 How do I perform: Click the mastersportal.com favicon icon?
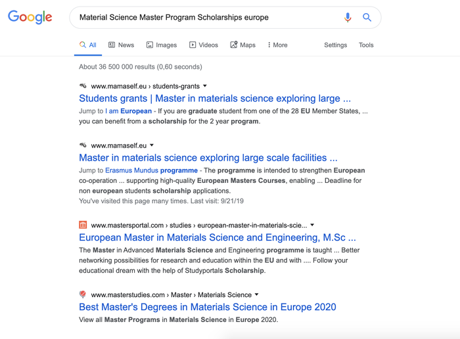(x=83, y=225)
